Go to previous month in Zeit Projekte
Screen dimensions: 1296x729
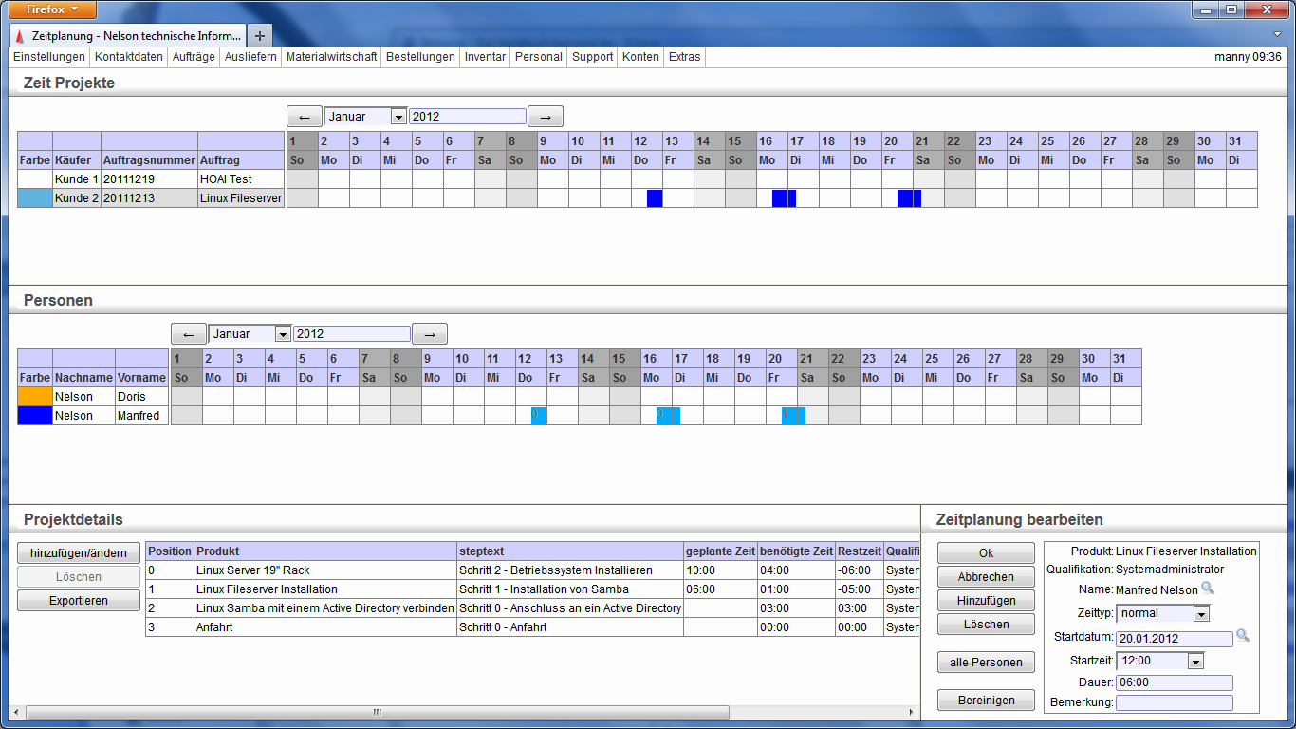pos(305,117)
